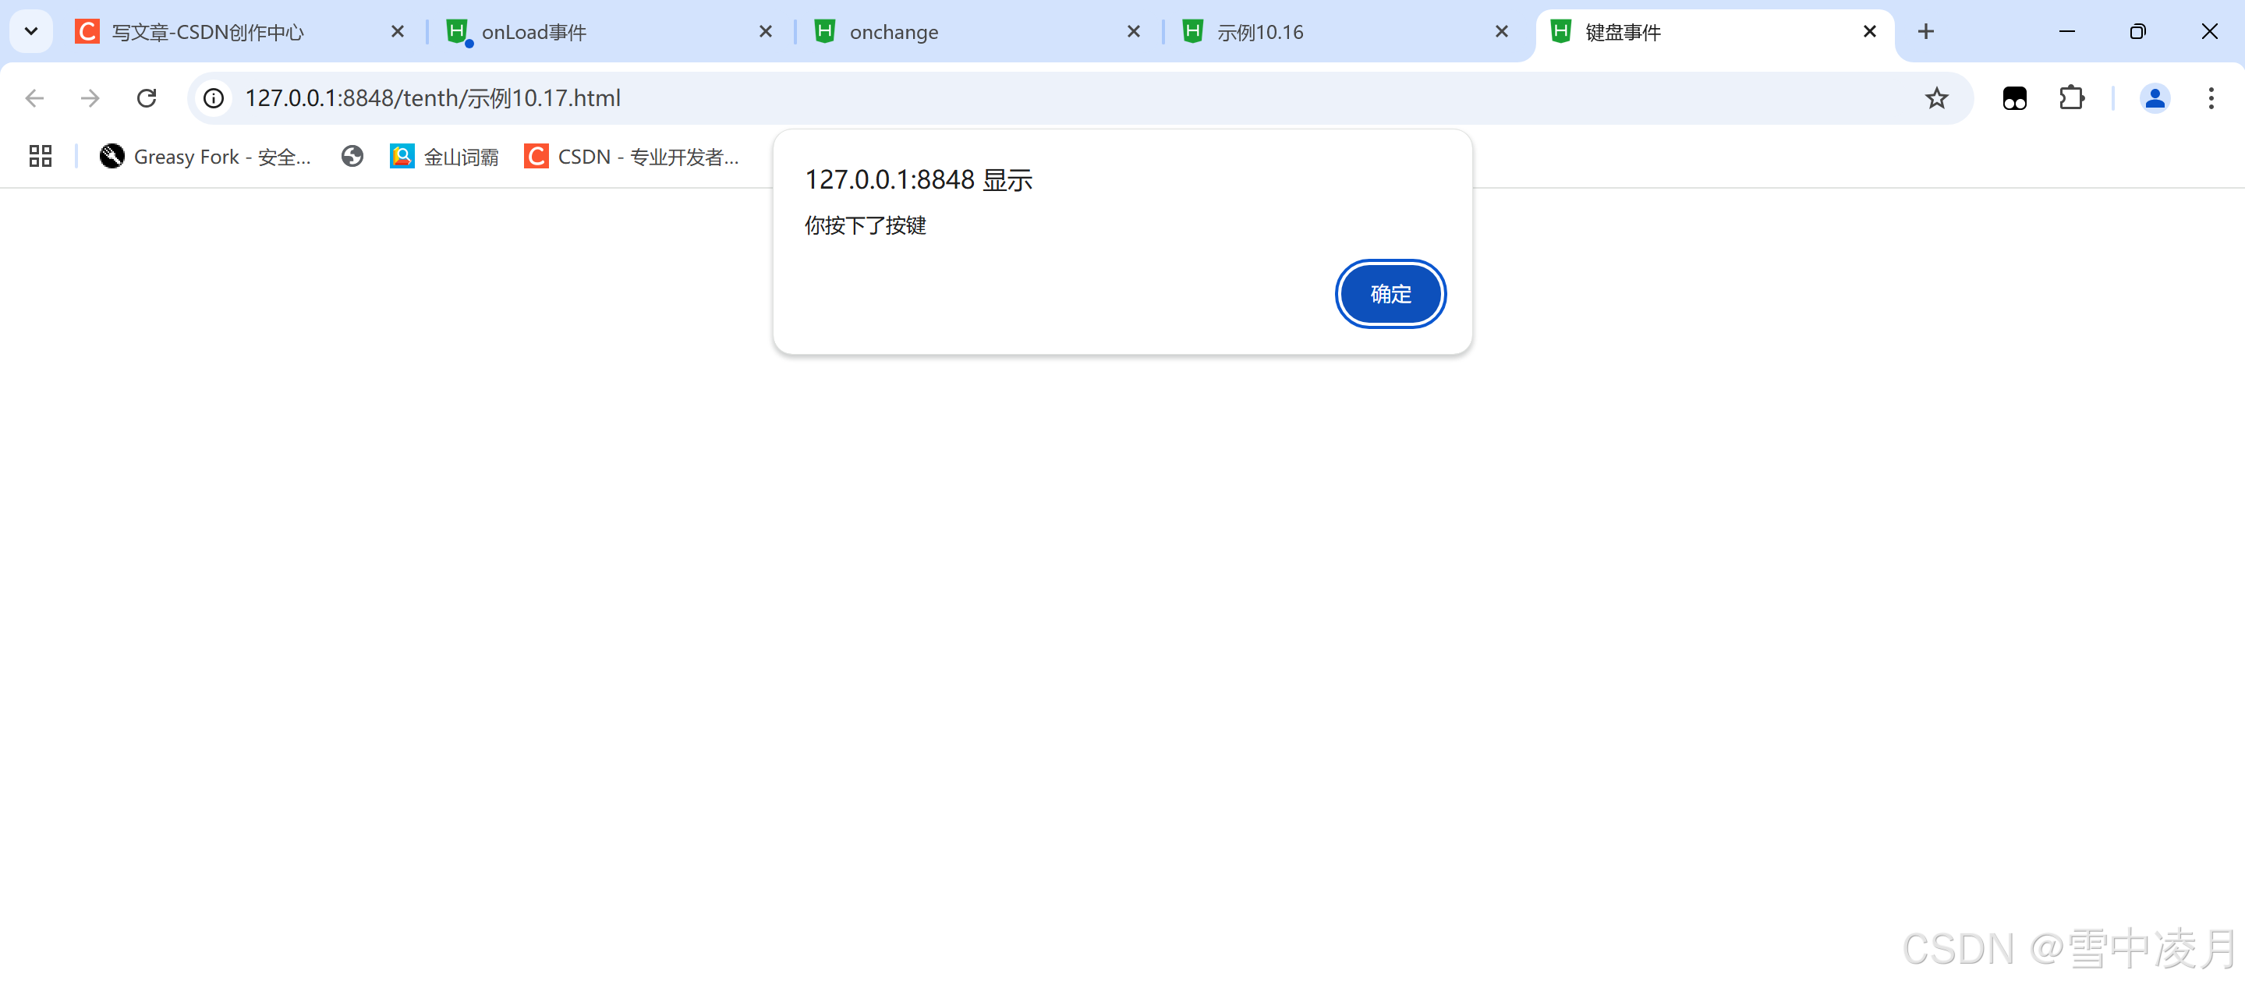
Task: Open the 写文章-CSDN创作中心 tab
Action: click(227, 32)
